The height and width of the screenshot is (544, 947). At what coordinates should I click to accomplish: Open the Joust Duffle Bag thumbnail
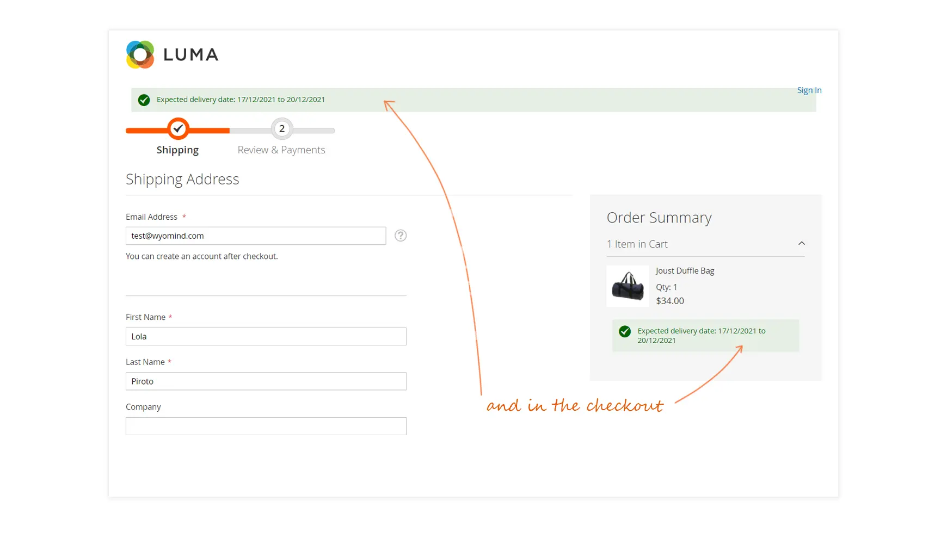628,286
